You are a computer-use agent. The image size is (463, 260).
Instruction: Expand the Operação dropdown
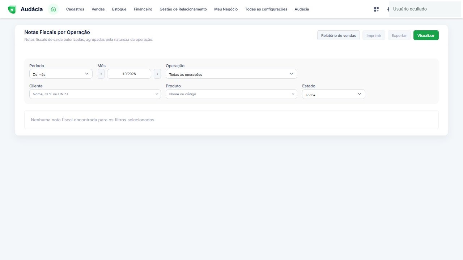click(x=231, y=74)
